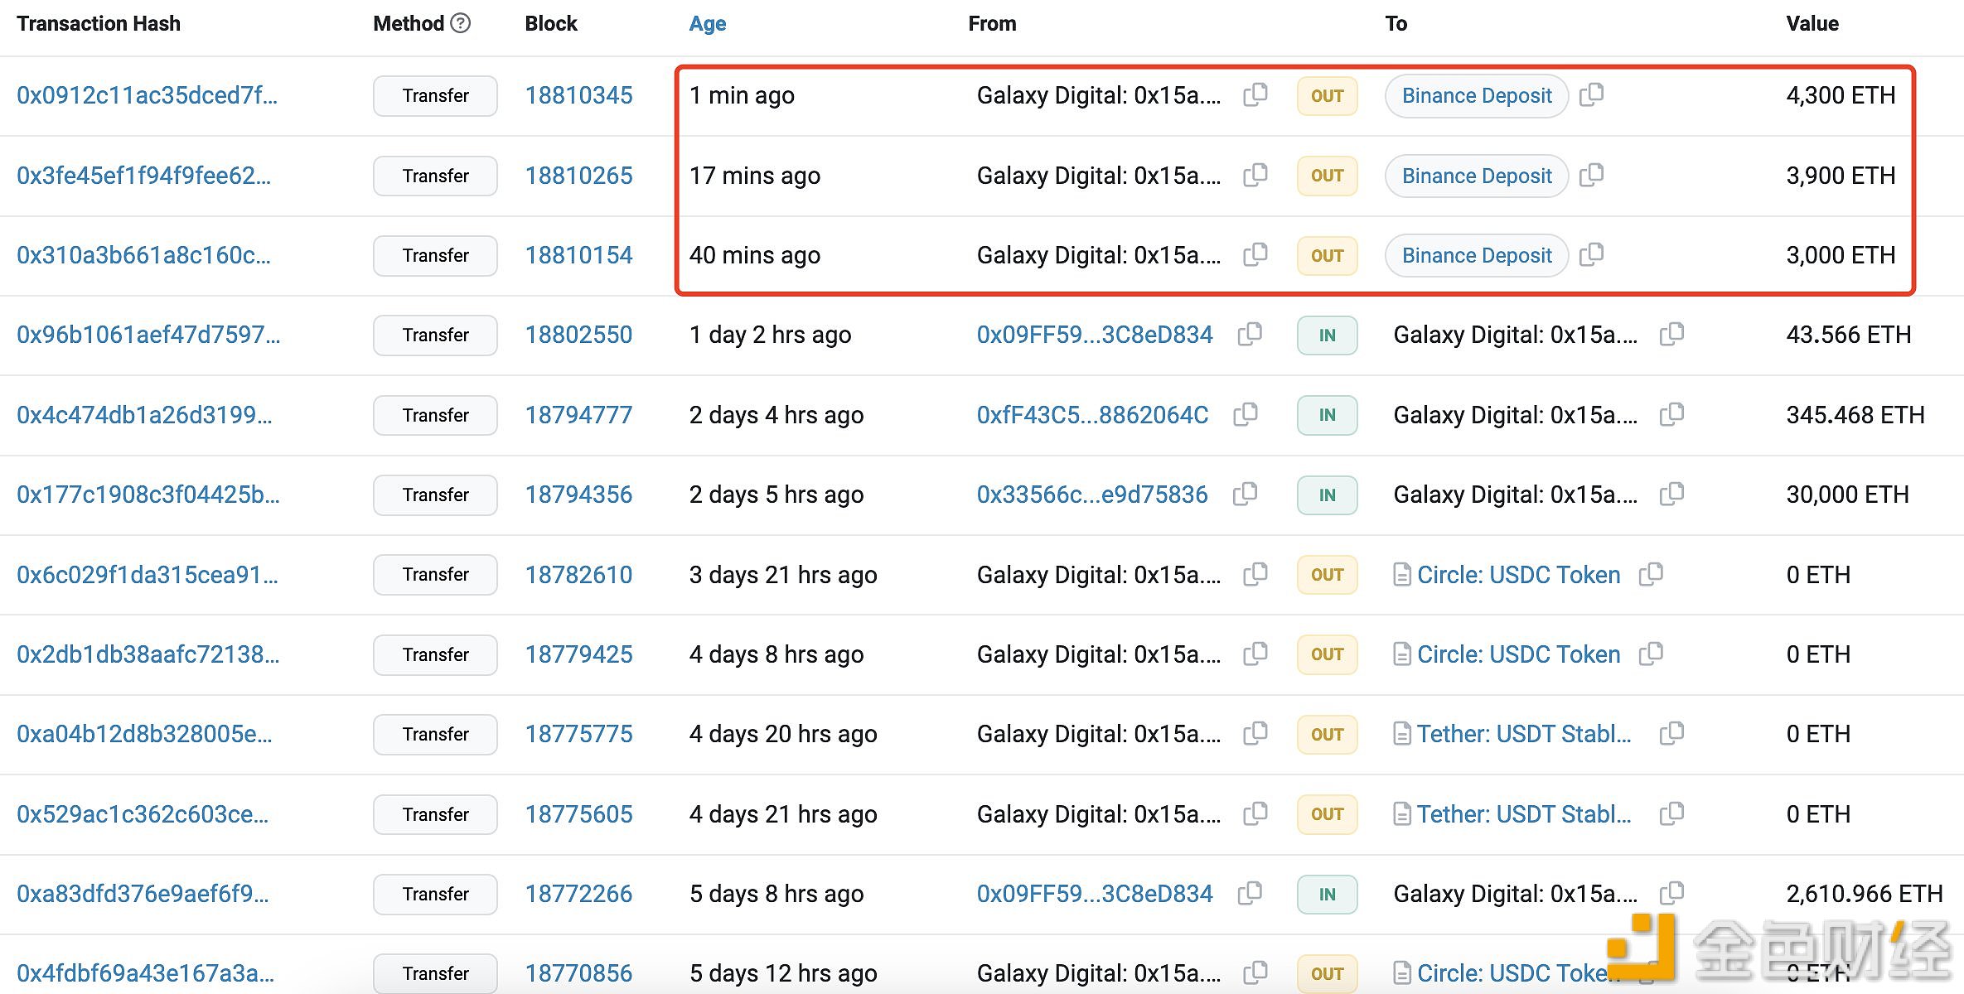
Task: Copy Circle USDC Token address in block 18779425 row
Action: click(1651, 654)
